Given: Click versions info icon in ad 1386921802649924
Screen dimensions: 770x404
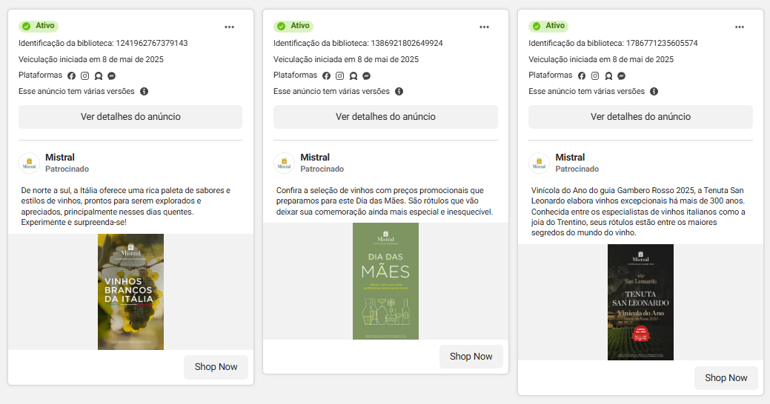Looking at the screenshot, I should [x=399, y=91].
